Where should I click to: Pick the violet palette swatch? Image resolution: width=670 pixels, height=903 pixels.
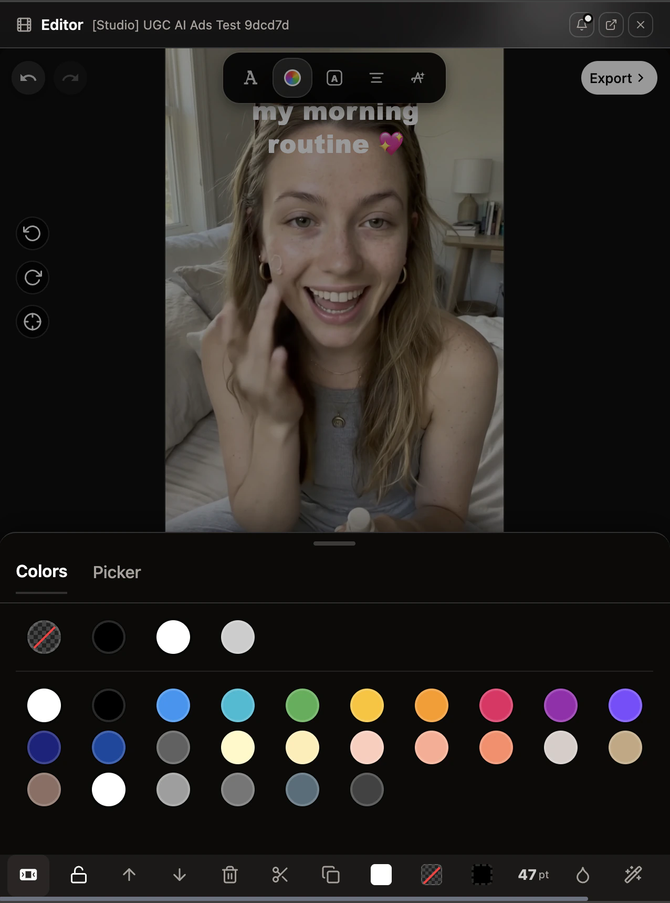(x=625, y=705)
